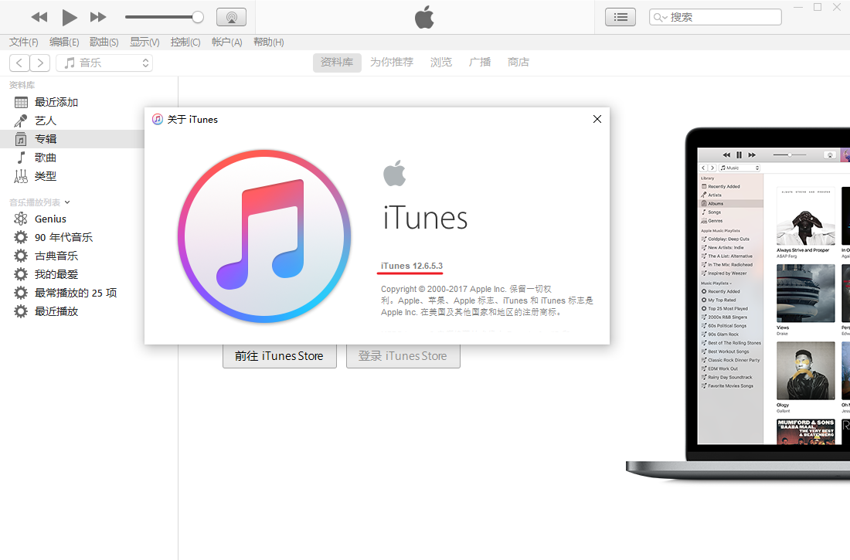The height and width of the screenshot is (560, 850).
Task: Click the laptop promotional image
Action: coord(738,304)
